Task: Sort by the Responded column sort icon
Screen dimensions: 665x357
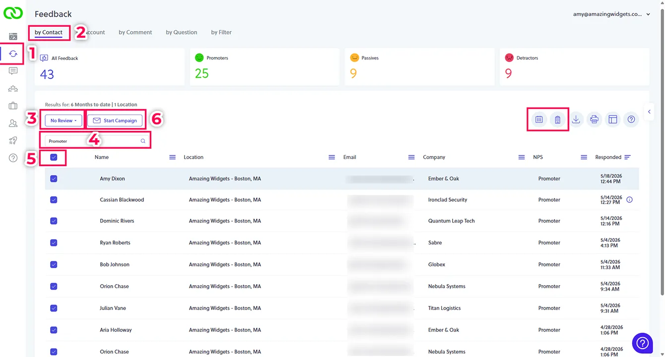Action: [627, 157]
